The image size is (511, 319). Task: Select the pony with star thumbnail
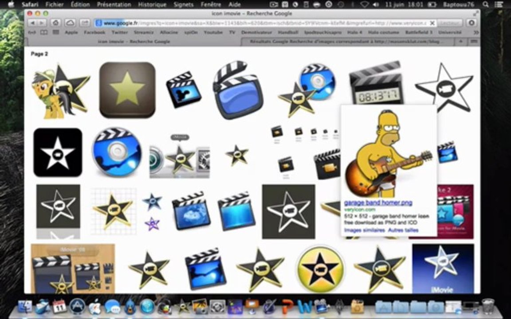[60, 91]
